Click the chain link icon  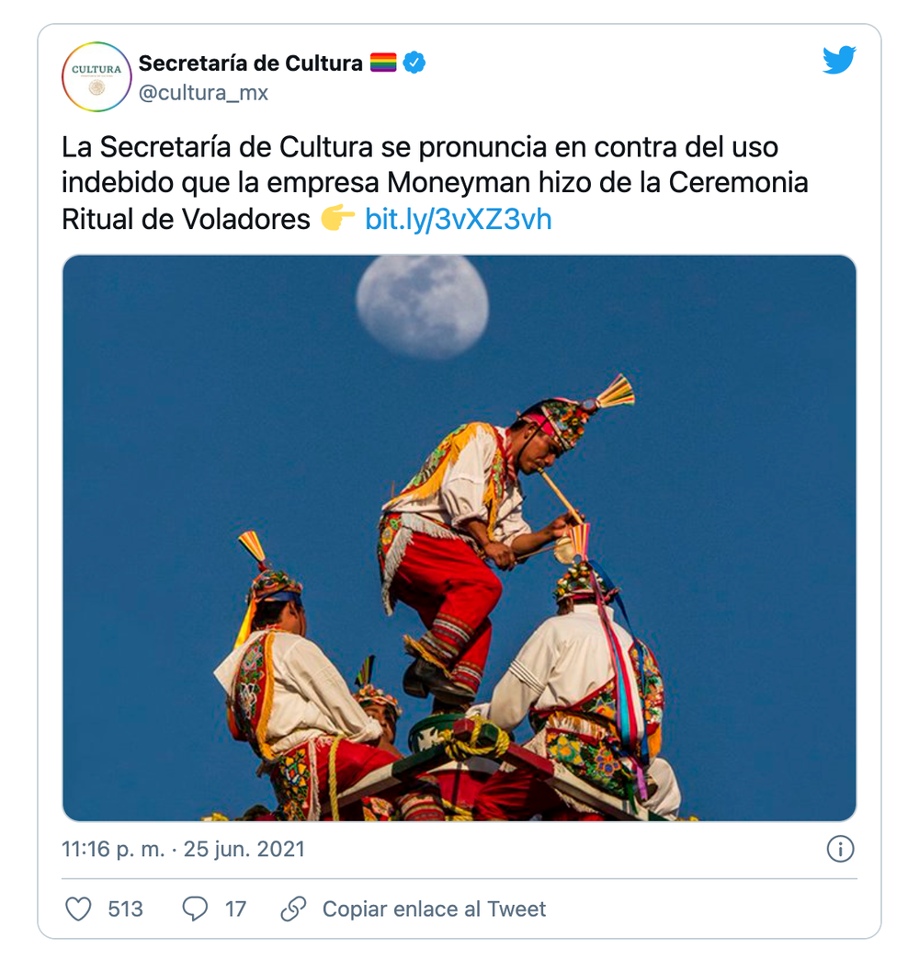pyautogui.click(x=293, y=909)
